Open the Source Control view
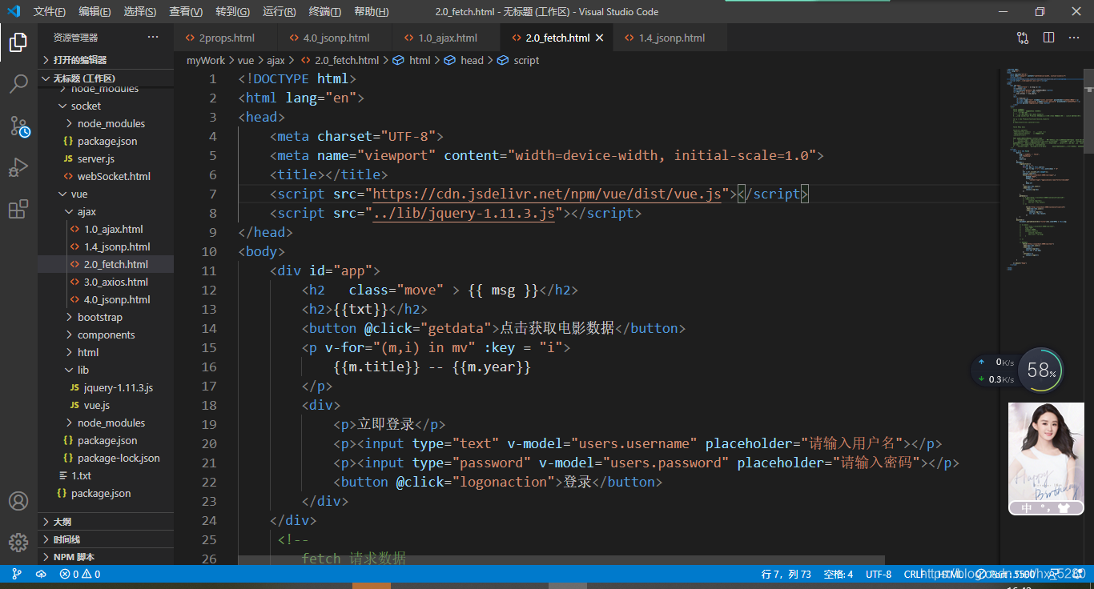Screen dimensions: 1094x589 [x=18, y=126]
